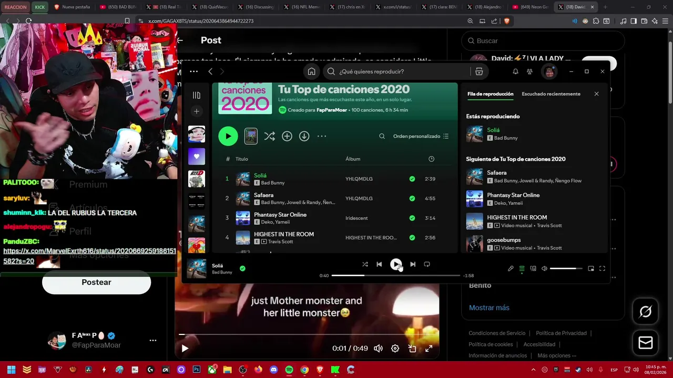Toggle saved check for Phantasy Star Online row
The height and width of the screenshot is (378, 673).
coord(412,218)
